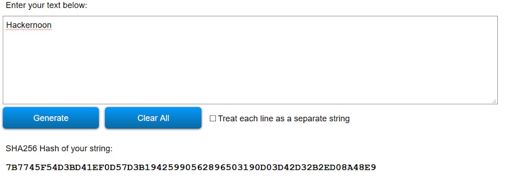Click the 'Enter your text below:' label

coord(46,6)
